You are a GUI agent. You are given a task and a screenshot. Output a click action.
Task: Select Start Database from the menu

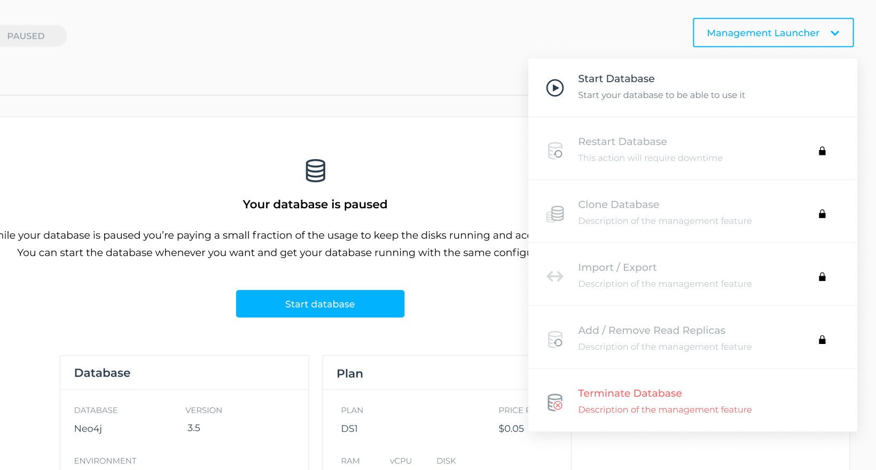(x=616, y=79)
